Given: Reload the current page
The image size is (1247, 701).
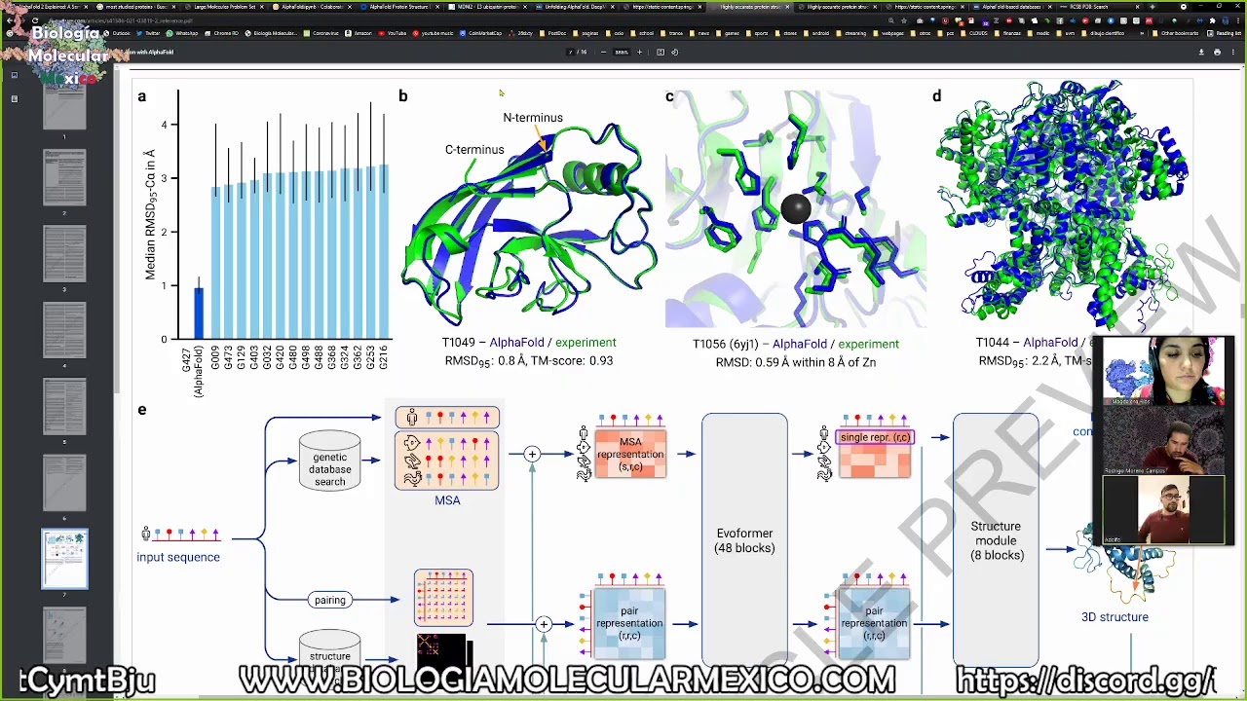Looking at the screenshot, I should 35,20.
